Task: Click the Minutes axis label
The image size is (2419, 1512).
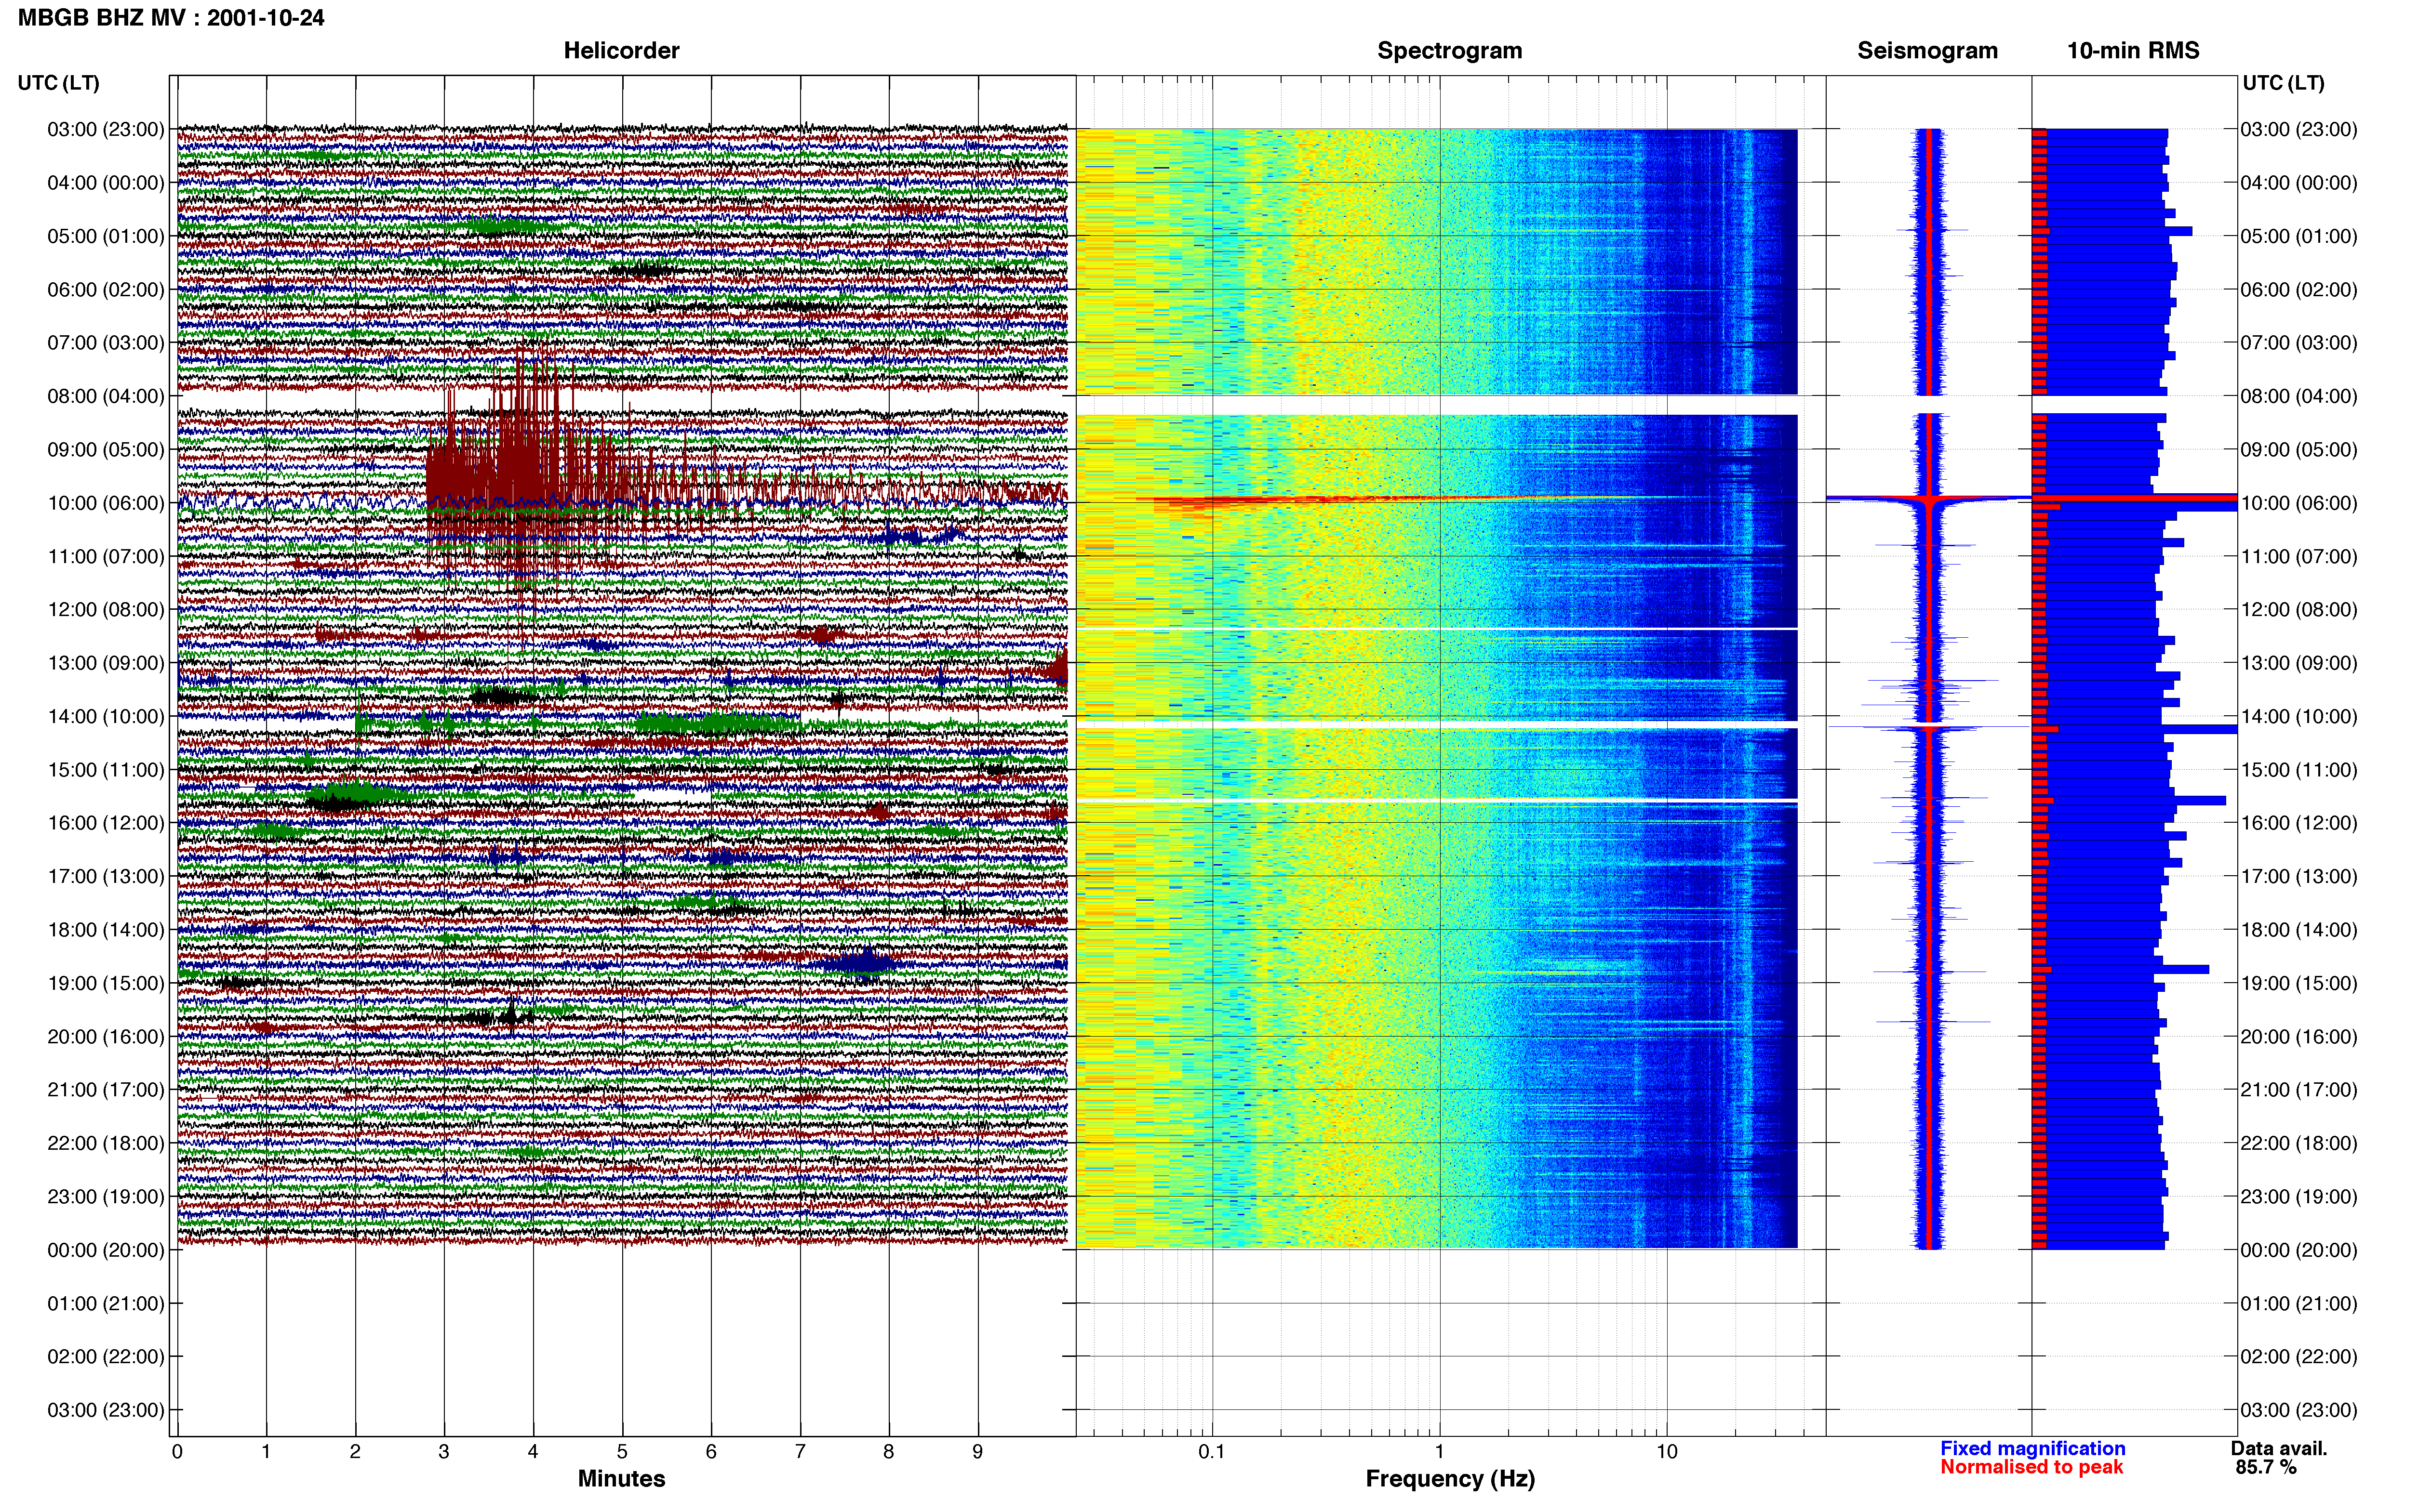Action: (621, 1478)
